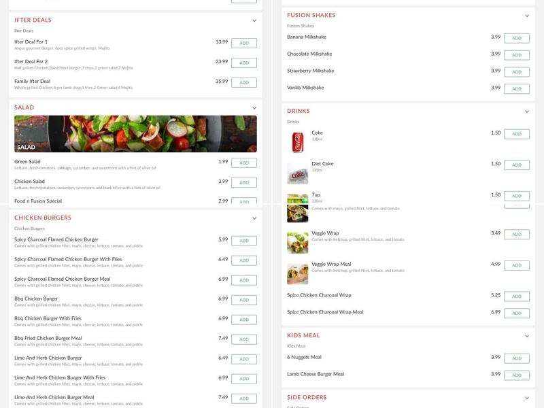Click the Veggie Wrap Meal photo
Screen dimensions: 544x408
tap(298, 265)
